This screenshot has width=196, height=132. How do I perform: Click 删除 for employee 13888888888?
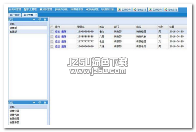click(64, 37)
